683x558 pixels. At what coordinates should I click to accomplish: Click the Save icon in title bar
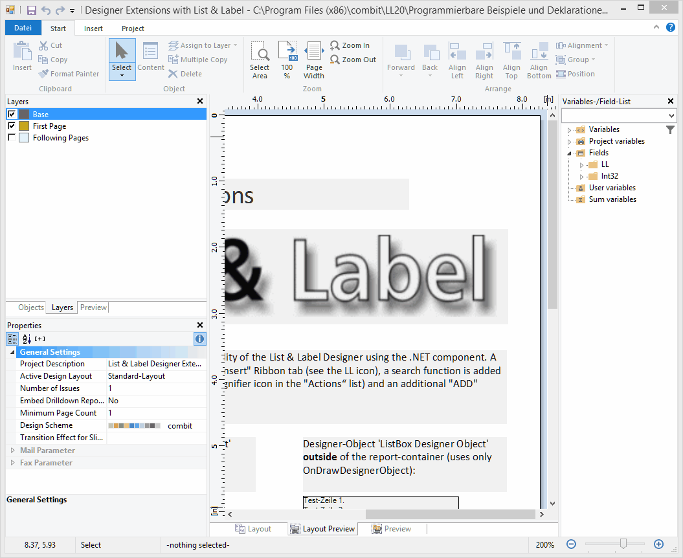click(x=31, y=10)
